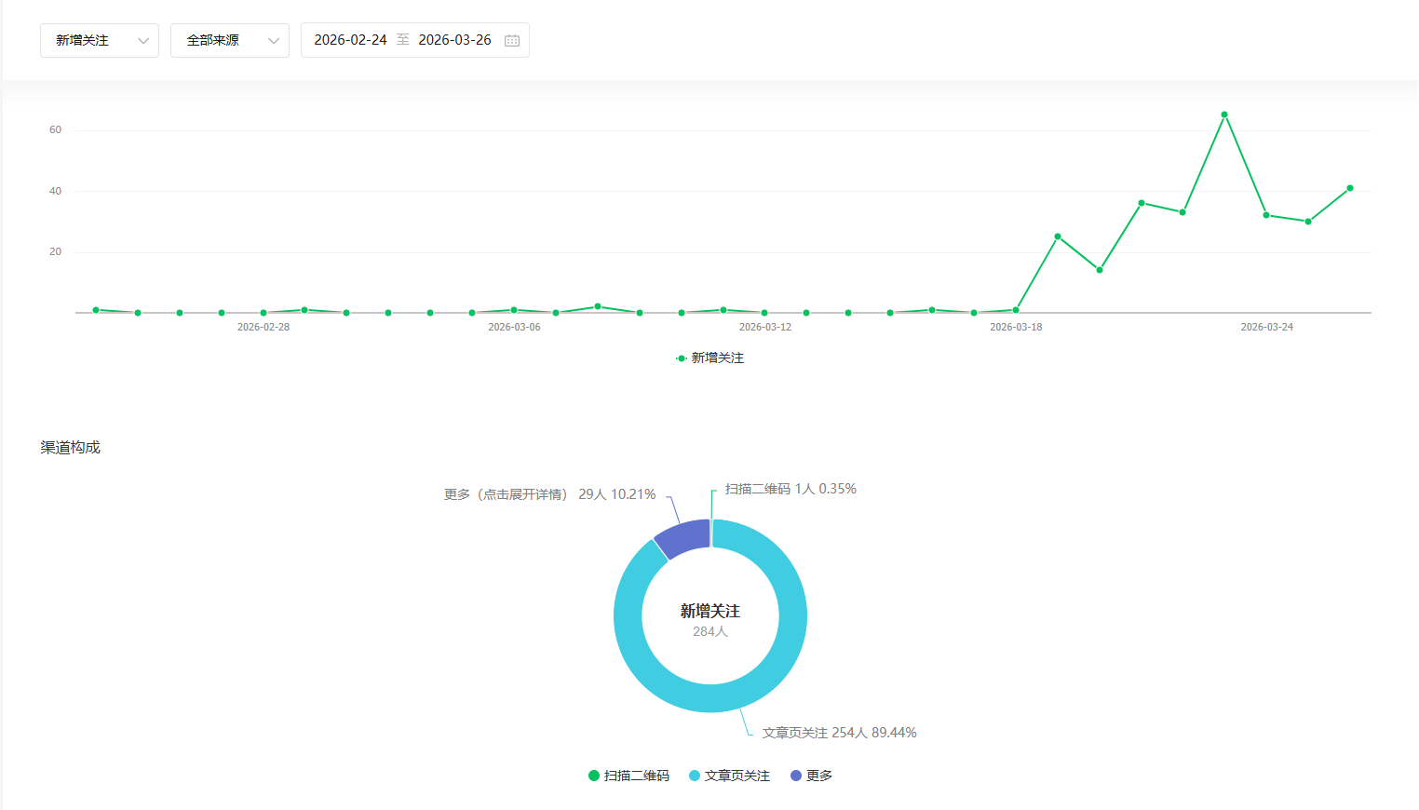Click the calendar icon in date range
Viewport: 1419px width, 810px height.
[x=512, y=40]
